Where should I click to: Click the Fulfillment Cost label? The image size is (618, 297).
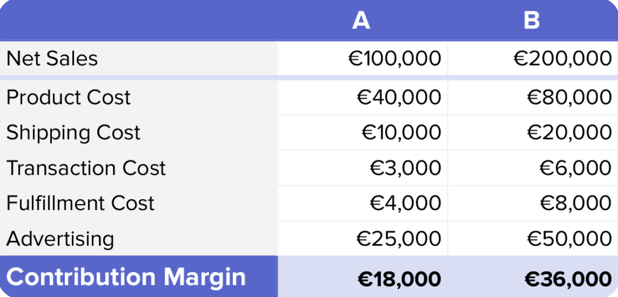[x=80, y=203]
